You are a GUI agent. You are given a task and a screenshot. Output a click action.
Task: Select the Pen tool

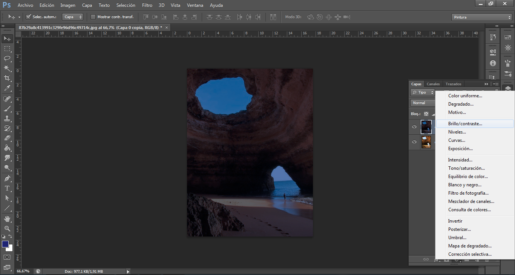coord(7,178)
